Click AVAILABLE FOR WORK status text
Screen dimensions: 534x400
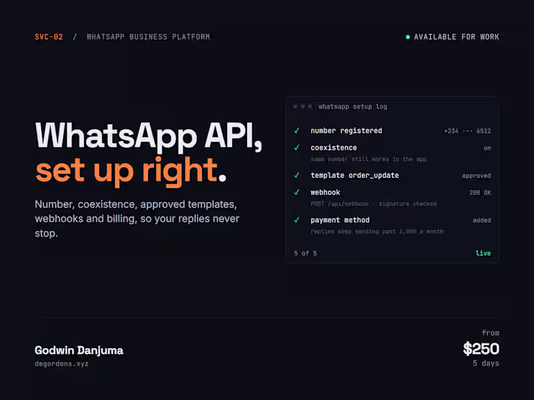pos(457,37)
